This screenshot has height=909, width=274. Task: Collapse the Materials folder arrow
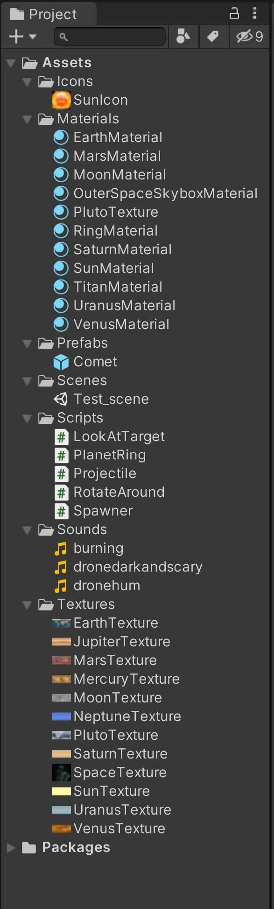[x=27, y=119]
